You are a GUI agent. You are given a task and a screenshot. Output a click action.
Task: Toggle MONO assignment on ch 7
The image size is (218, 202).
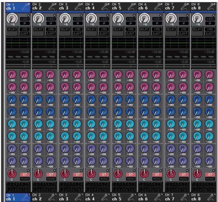coord(184,179)
